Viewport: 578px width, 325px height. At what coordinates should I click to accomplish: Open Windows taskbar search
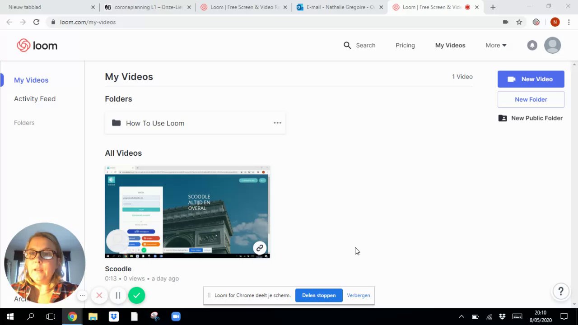[x=30, y=316]
